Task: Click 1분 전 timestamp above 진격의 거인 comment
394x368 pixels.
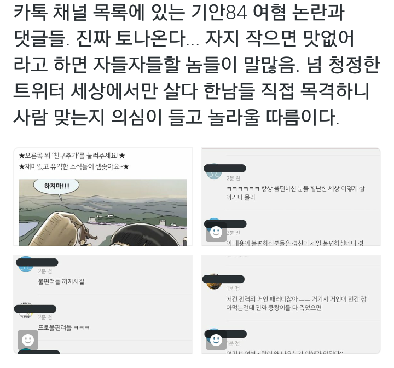Action: tap(233, 289)
